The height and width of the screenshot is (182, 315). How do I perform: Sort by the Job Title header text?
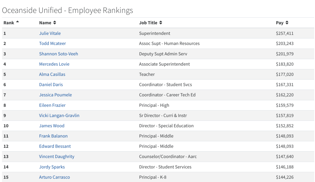click(148, 23)
